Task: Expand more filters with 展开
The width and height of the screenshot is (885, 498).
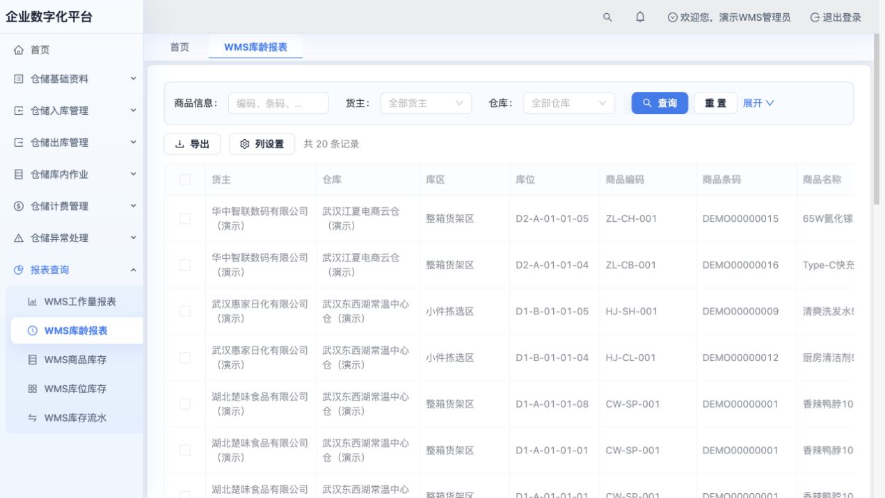Action: (x=758, y=103)
